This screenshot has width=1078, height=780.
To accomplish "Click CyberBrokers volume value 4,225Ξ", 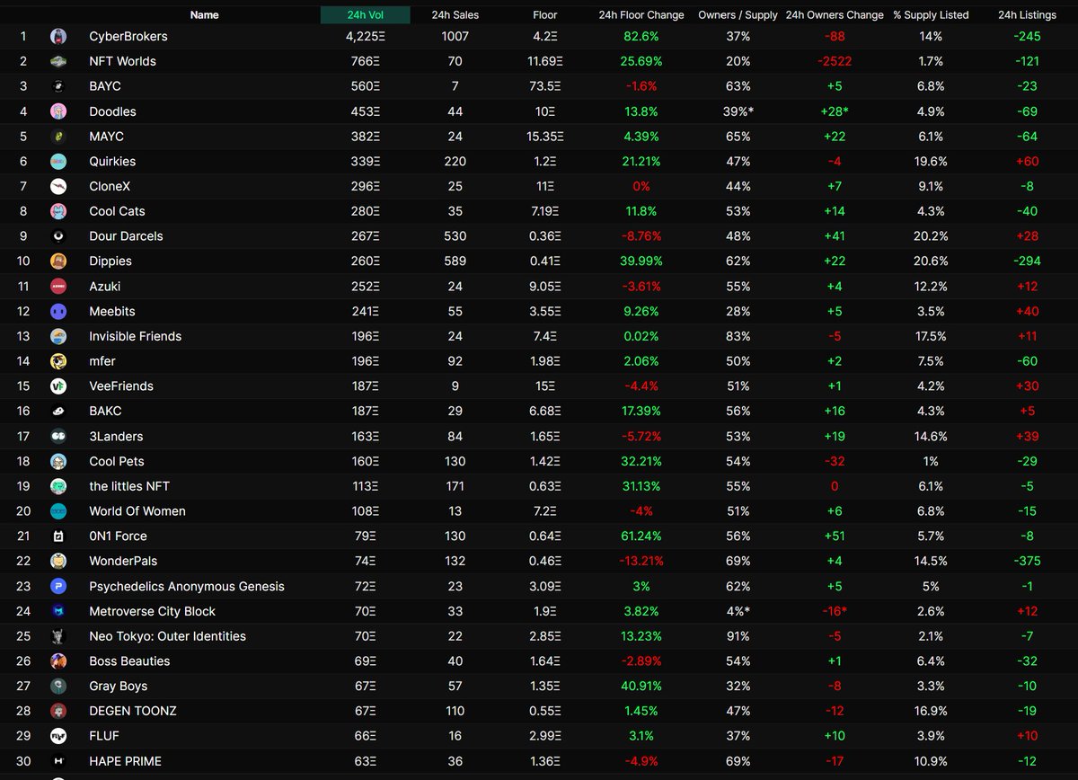I will pyautogui.click(x=365, y=37).
